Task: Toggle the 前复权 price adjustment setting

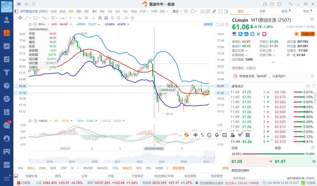Action: (x=208, y=24)
